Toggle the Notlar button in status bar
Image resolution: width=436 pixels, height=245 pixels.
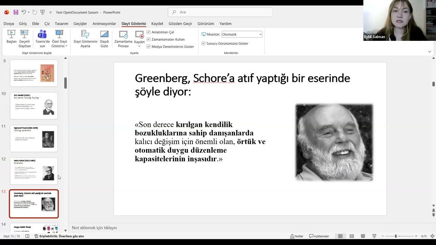tap(297, 236)
